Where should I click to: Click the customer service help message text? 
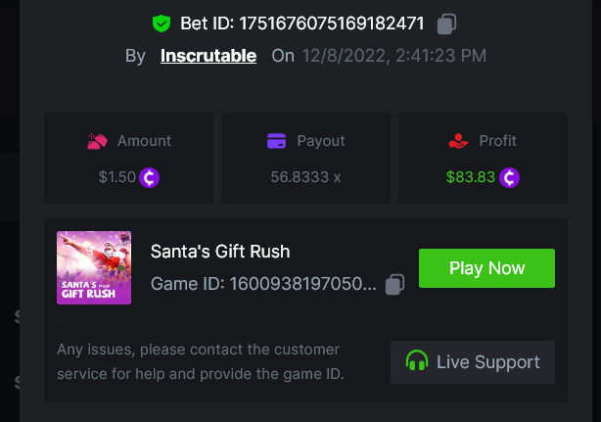(198, 361)
